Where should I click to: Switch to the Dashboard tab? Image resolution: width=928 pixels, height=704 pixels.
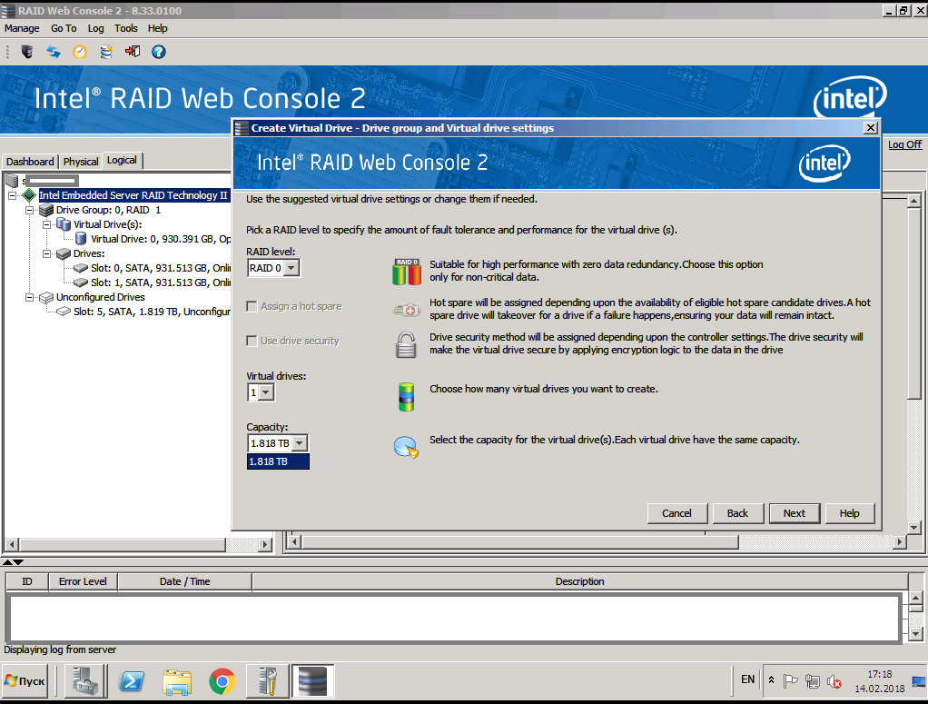click(30, 162)
